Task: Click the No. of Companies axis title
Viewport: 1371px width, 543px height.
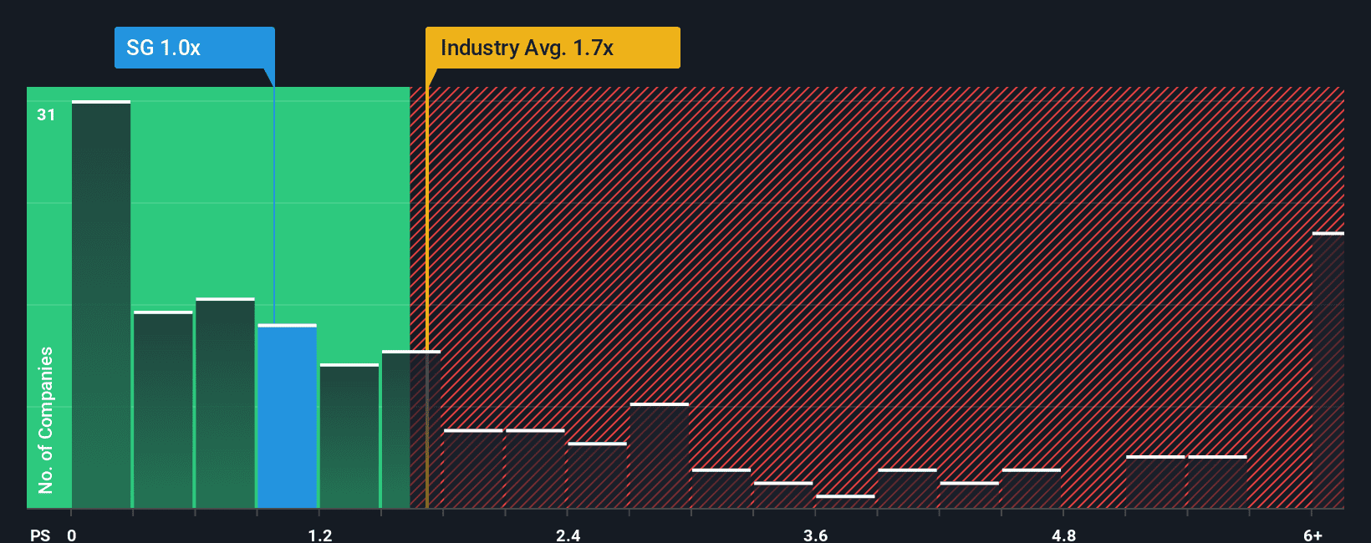Action: pyautogui.click(x=46, y=419)
